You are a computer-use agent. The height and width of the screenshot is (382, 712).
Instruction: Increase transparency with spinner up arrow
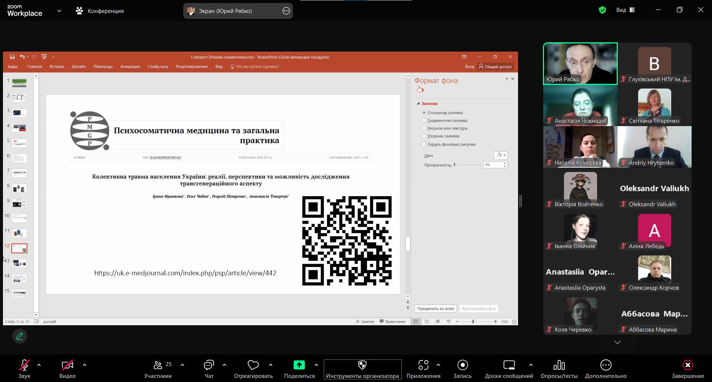tap(505, 163)
